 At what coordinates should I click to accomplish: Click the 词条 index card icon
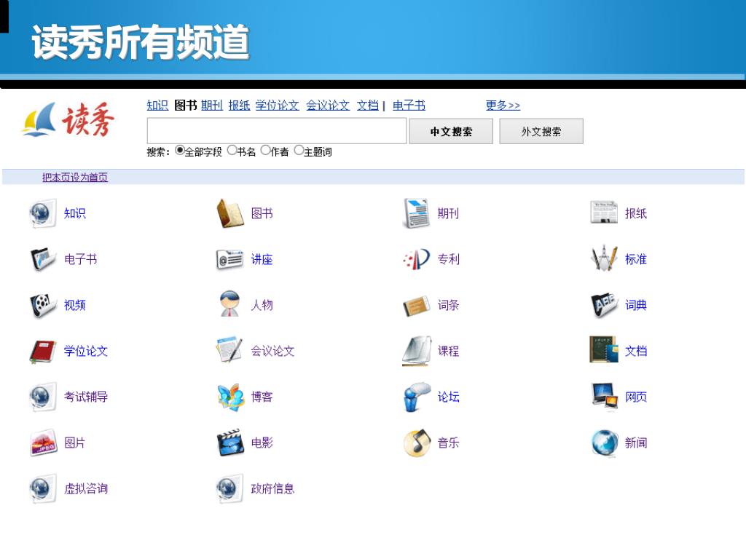417,305
